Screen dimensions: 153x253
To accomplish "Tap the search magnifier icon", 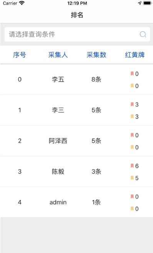I will (x=143, y=34).
